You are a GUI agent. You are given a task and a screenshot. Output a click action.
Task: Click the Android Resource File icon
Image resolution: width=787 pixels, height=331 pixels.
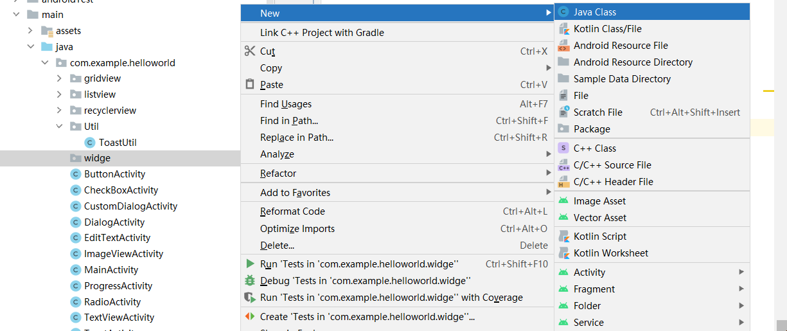(x=564, y=46)
